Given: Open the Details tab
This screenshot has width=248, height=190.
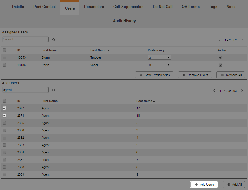Looking at the screenshot, I should pos(18,7).
